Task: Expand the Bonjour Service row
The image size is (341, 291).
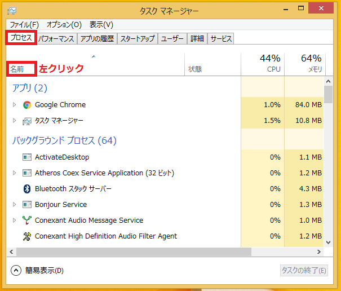Action: [14, 204]
